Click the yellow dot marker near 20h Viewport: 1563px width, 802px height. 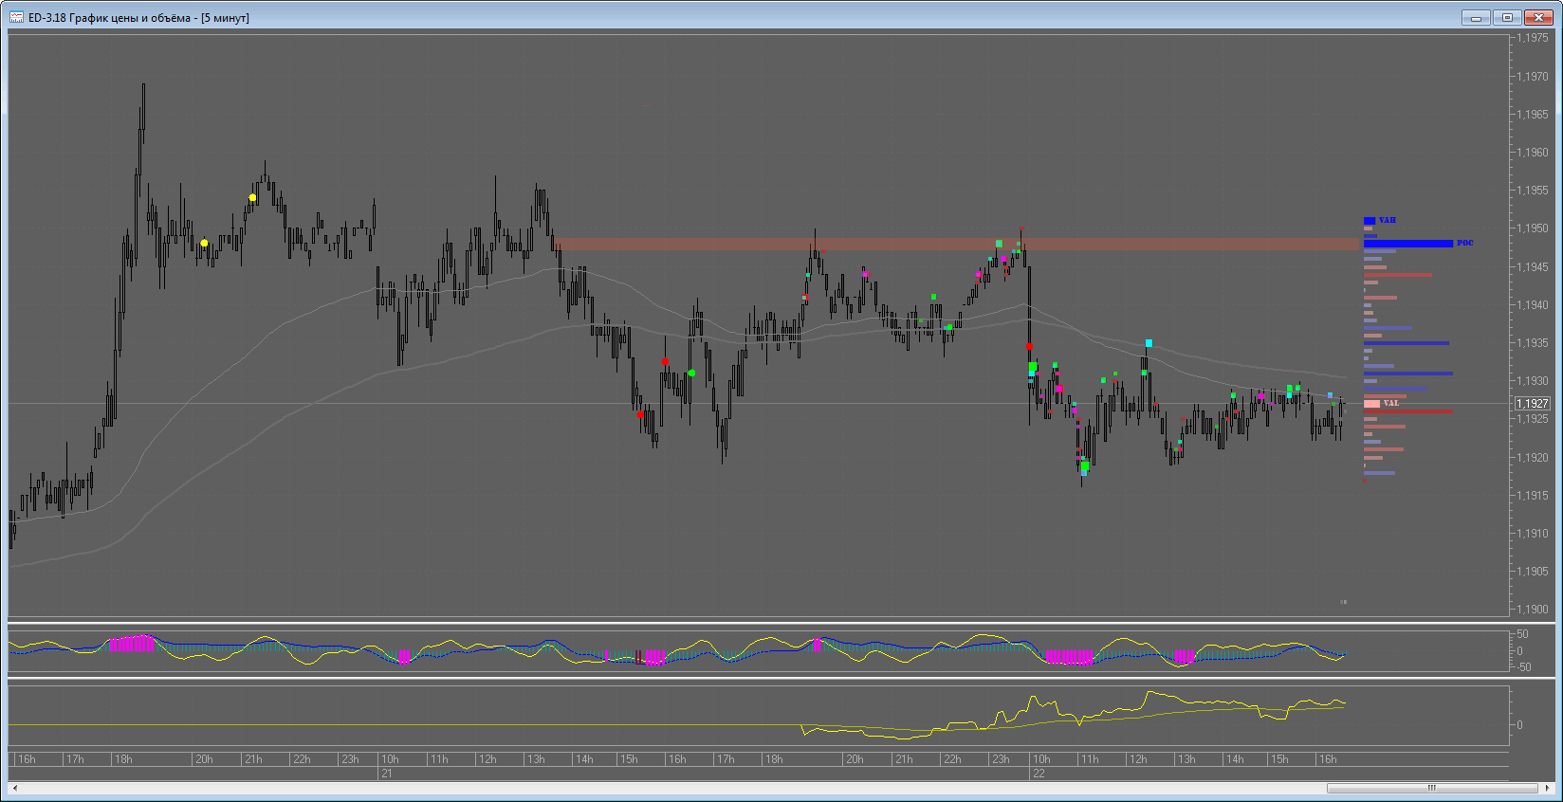pos(204,244)
